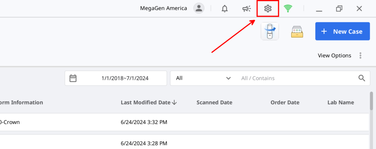Expand the All search filter dropdown
The image size is (376, 149).
click(203, 78)
